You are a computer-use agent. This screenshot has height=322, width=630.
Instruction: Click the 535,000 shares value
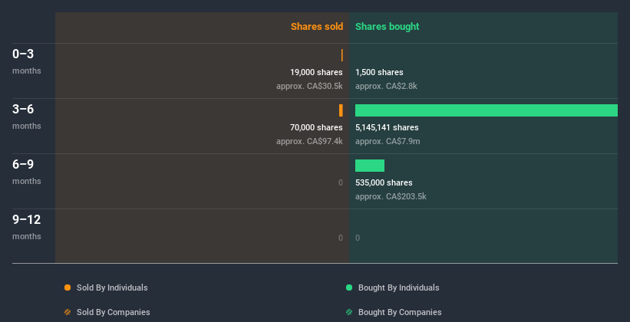[x=384, y=182]
